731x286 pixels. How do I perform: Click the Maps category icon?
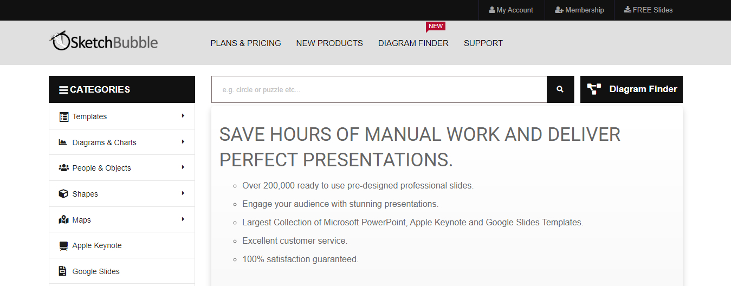pos(63,220)
